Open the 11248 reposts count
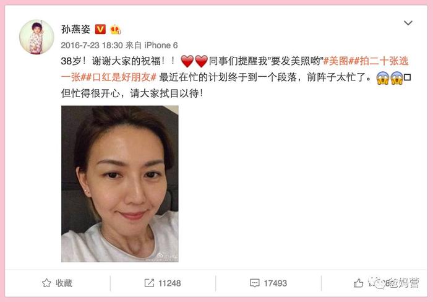Screen dimensions: 433x302 (169, 283)
